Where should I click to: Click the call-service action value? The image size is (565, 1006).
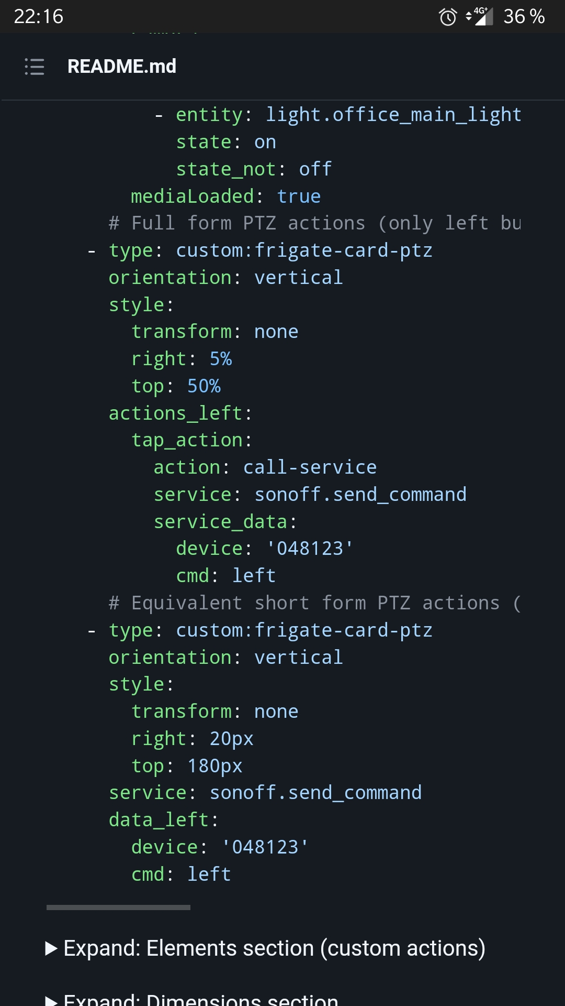pos(310,467)
